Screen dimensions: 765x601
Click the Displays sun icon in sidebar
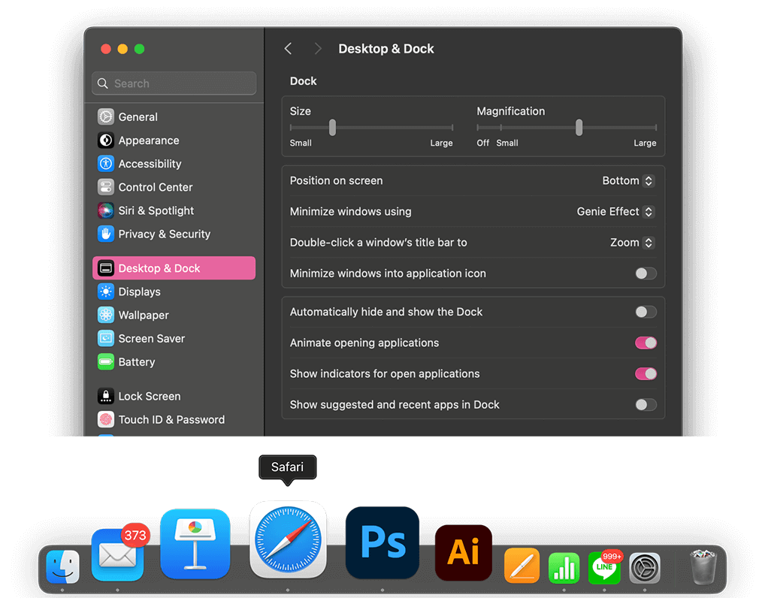[x=105, y=291]
